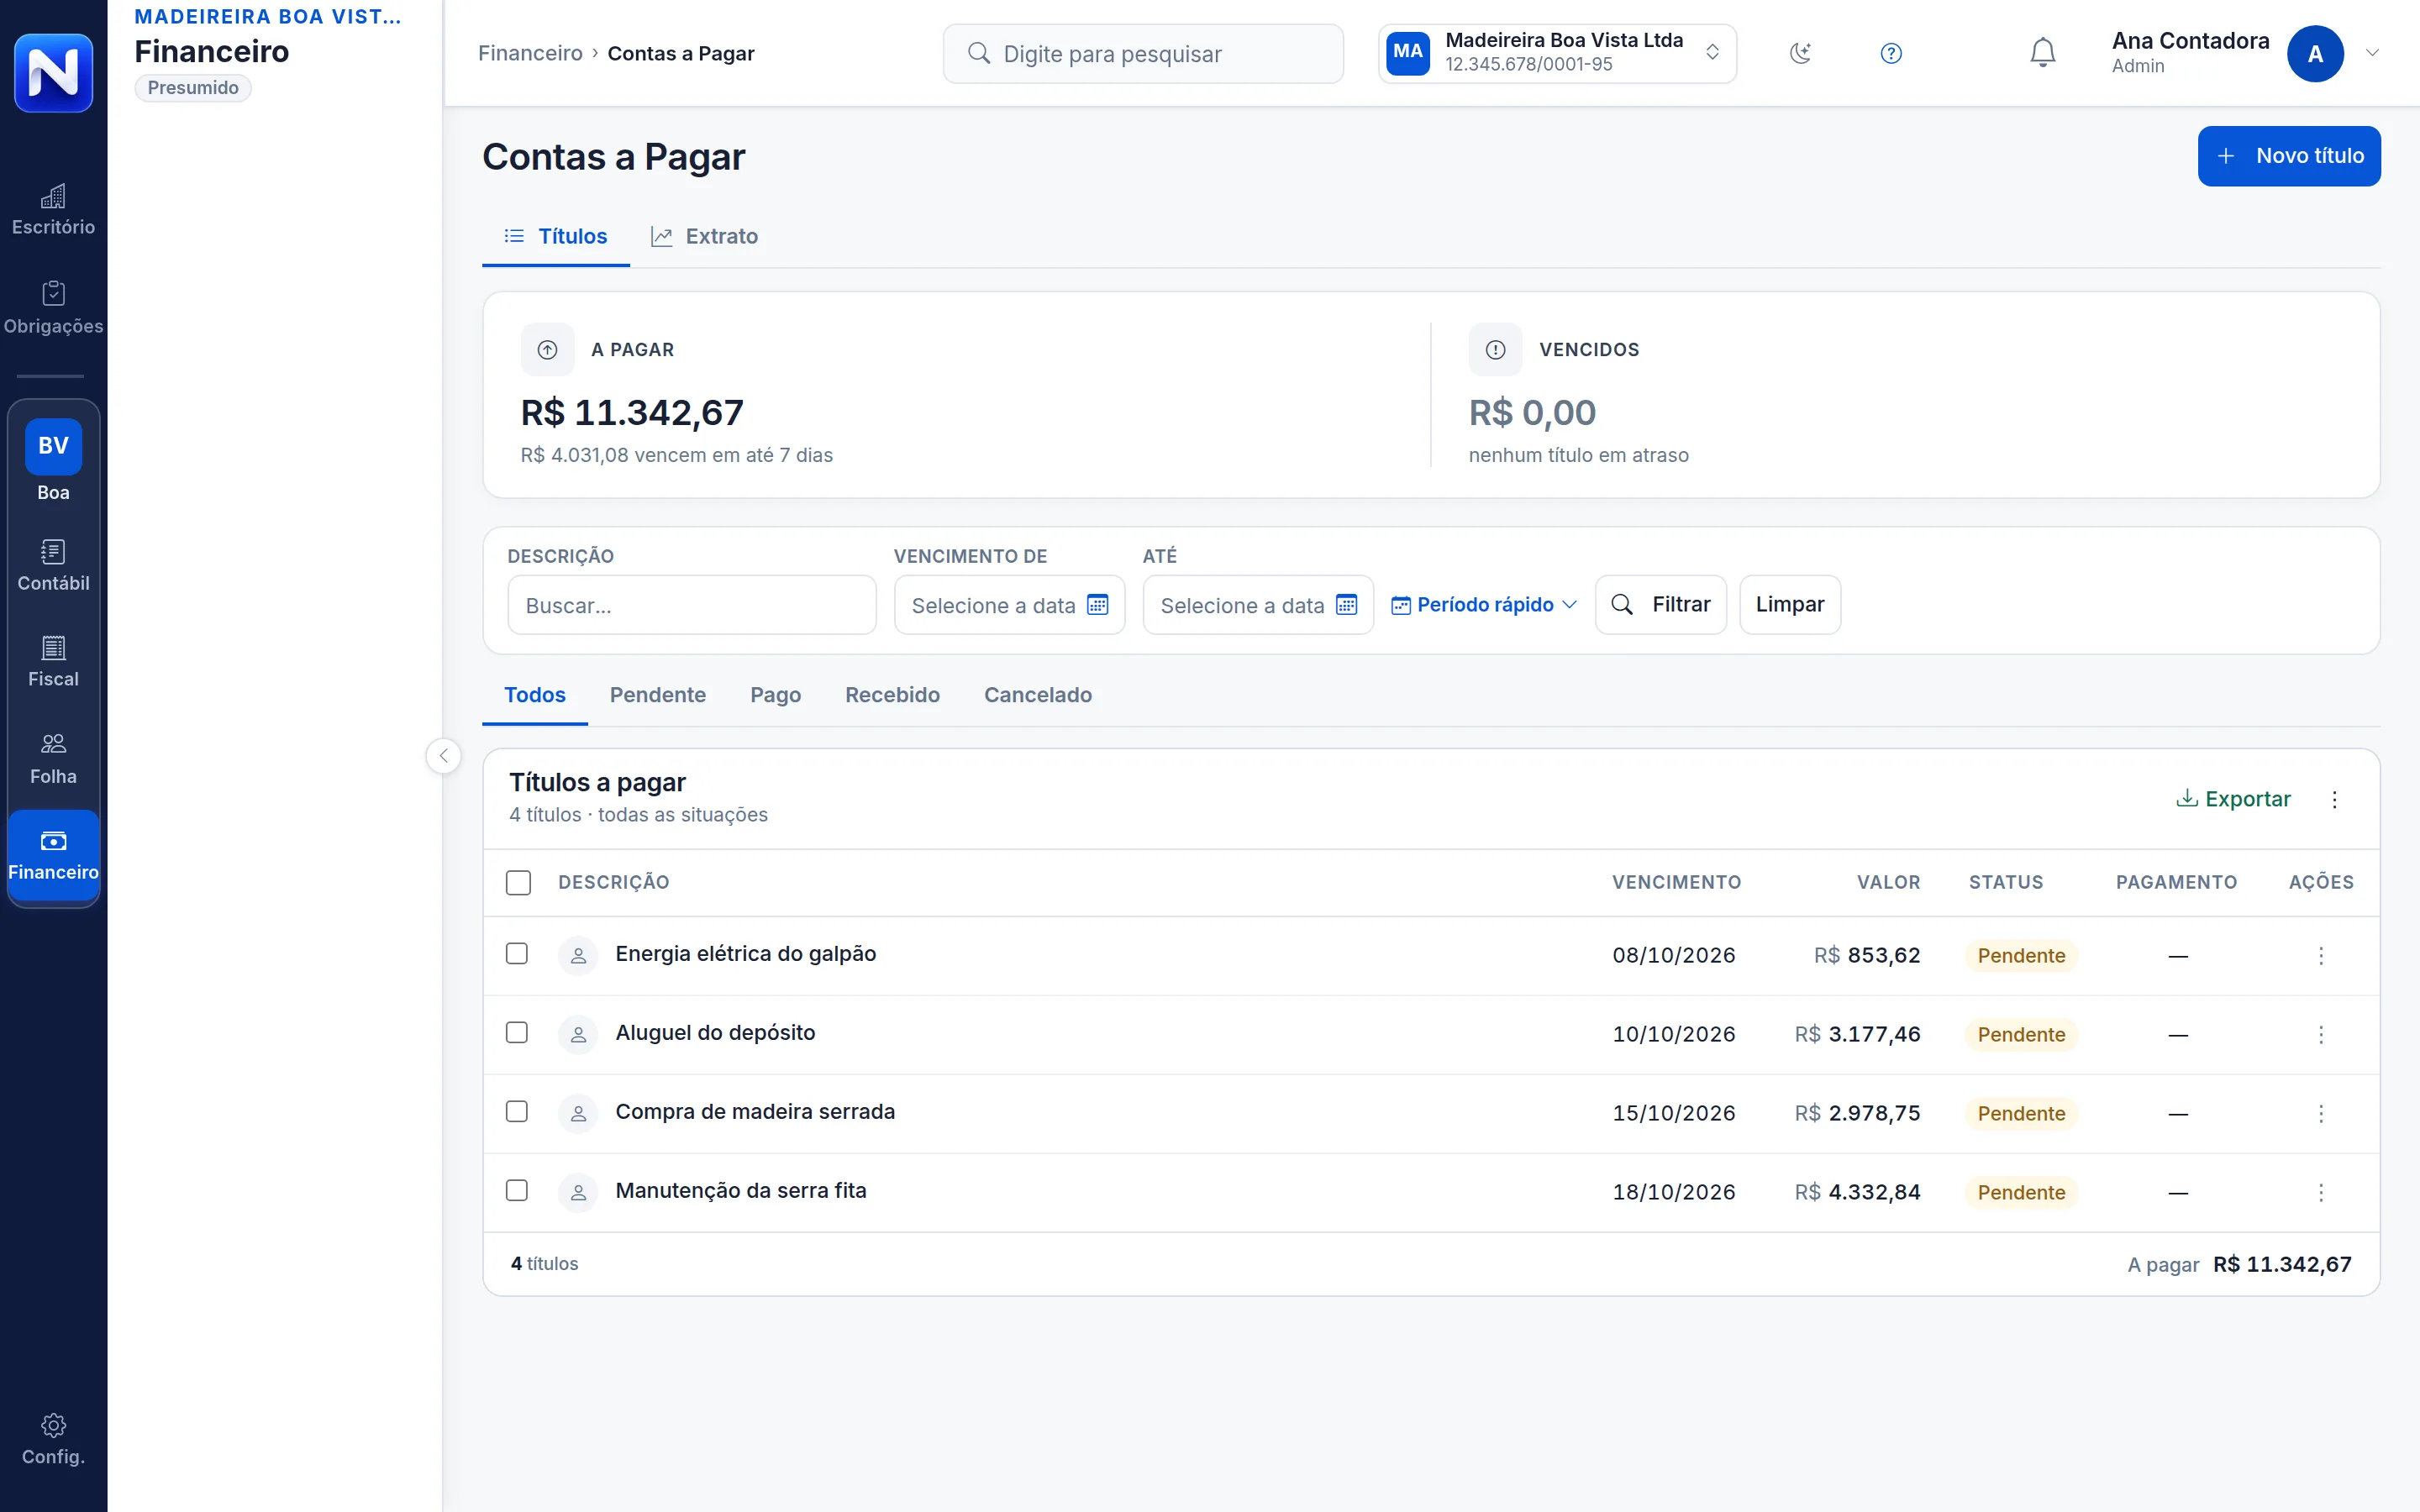Open actions menu for Energia elétrica do galpão
2420x1512 pixels.
coord(2321,955)
